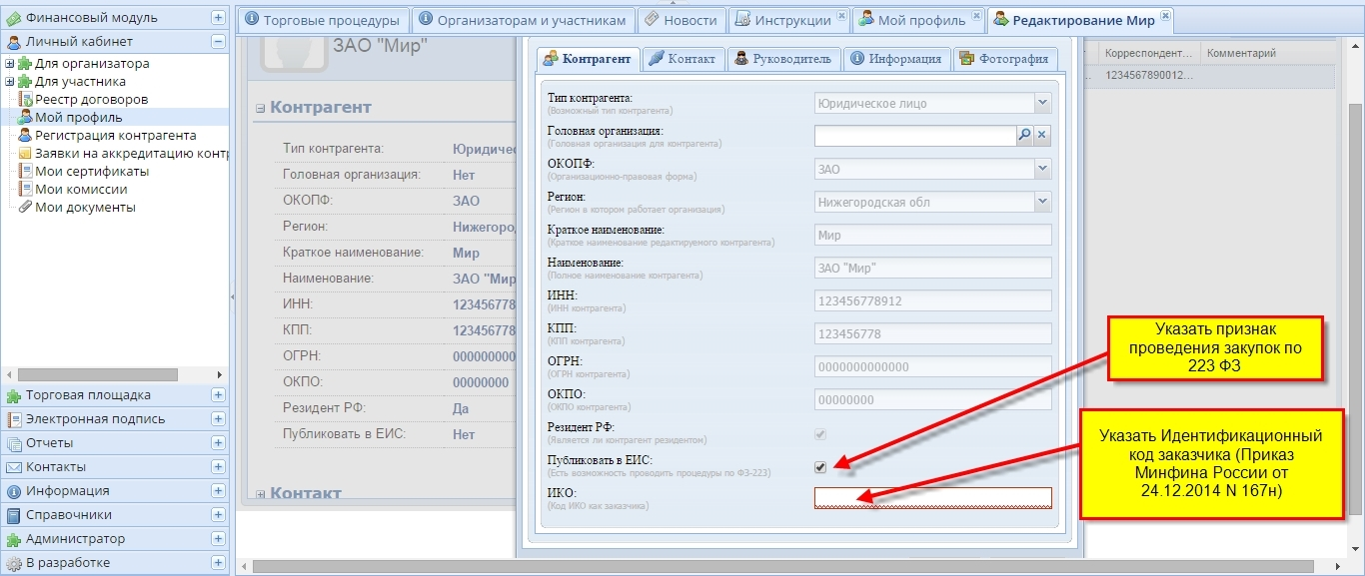Toggle the Публиковать в ЕИС checkbox
The width and height of the screenshot is (1365, 576).
[x=820, y=467]
